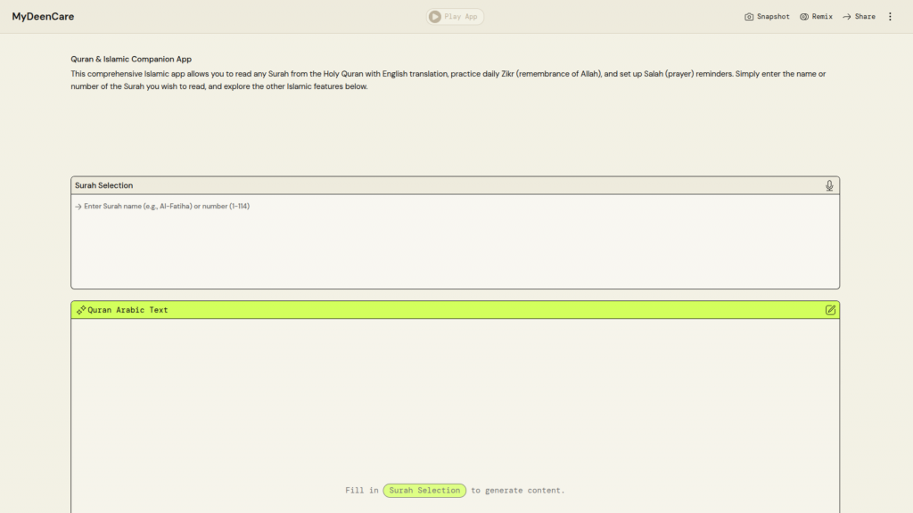Viewport: 913px width, 513px height.
Task: Click the MyDeenCare app title
Action: [43, 17]
